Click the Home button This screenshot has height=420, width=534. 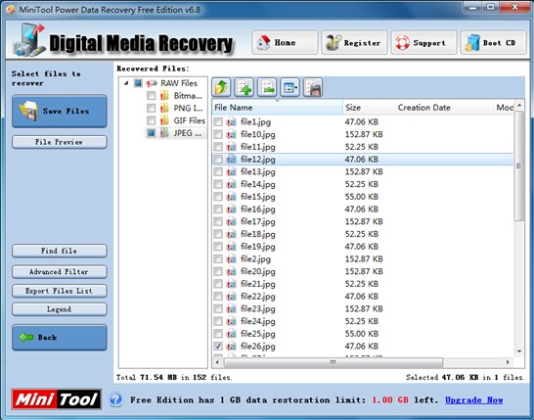pos(285,43)
